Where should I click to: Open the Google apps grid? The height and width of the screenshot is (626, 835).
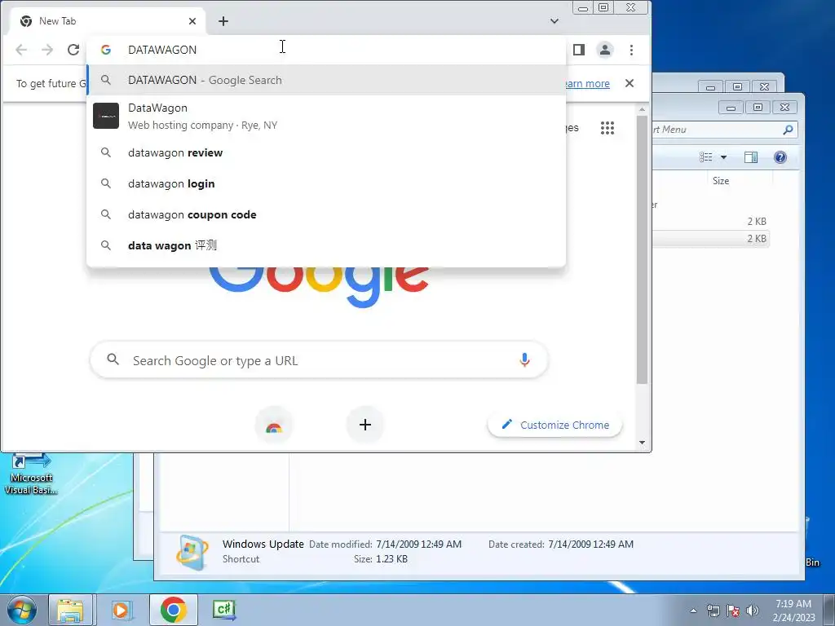click(x=607, y=128)
